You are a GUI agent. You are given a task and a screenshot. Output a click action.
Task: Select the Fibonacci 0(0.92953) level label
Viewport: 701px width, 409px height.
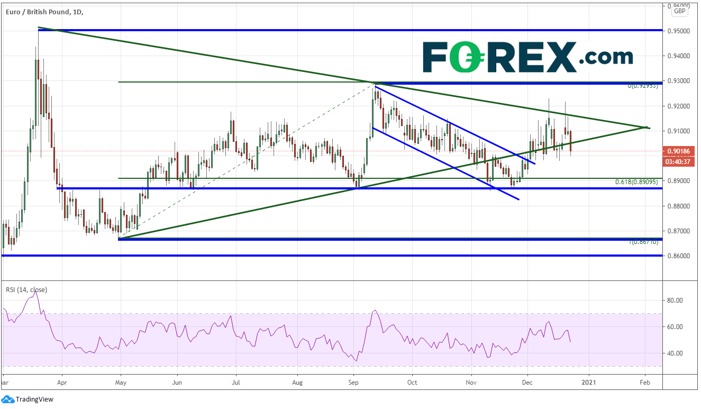643,85
